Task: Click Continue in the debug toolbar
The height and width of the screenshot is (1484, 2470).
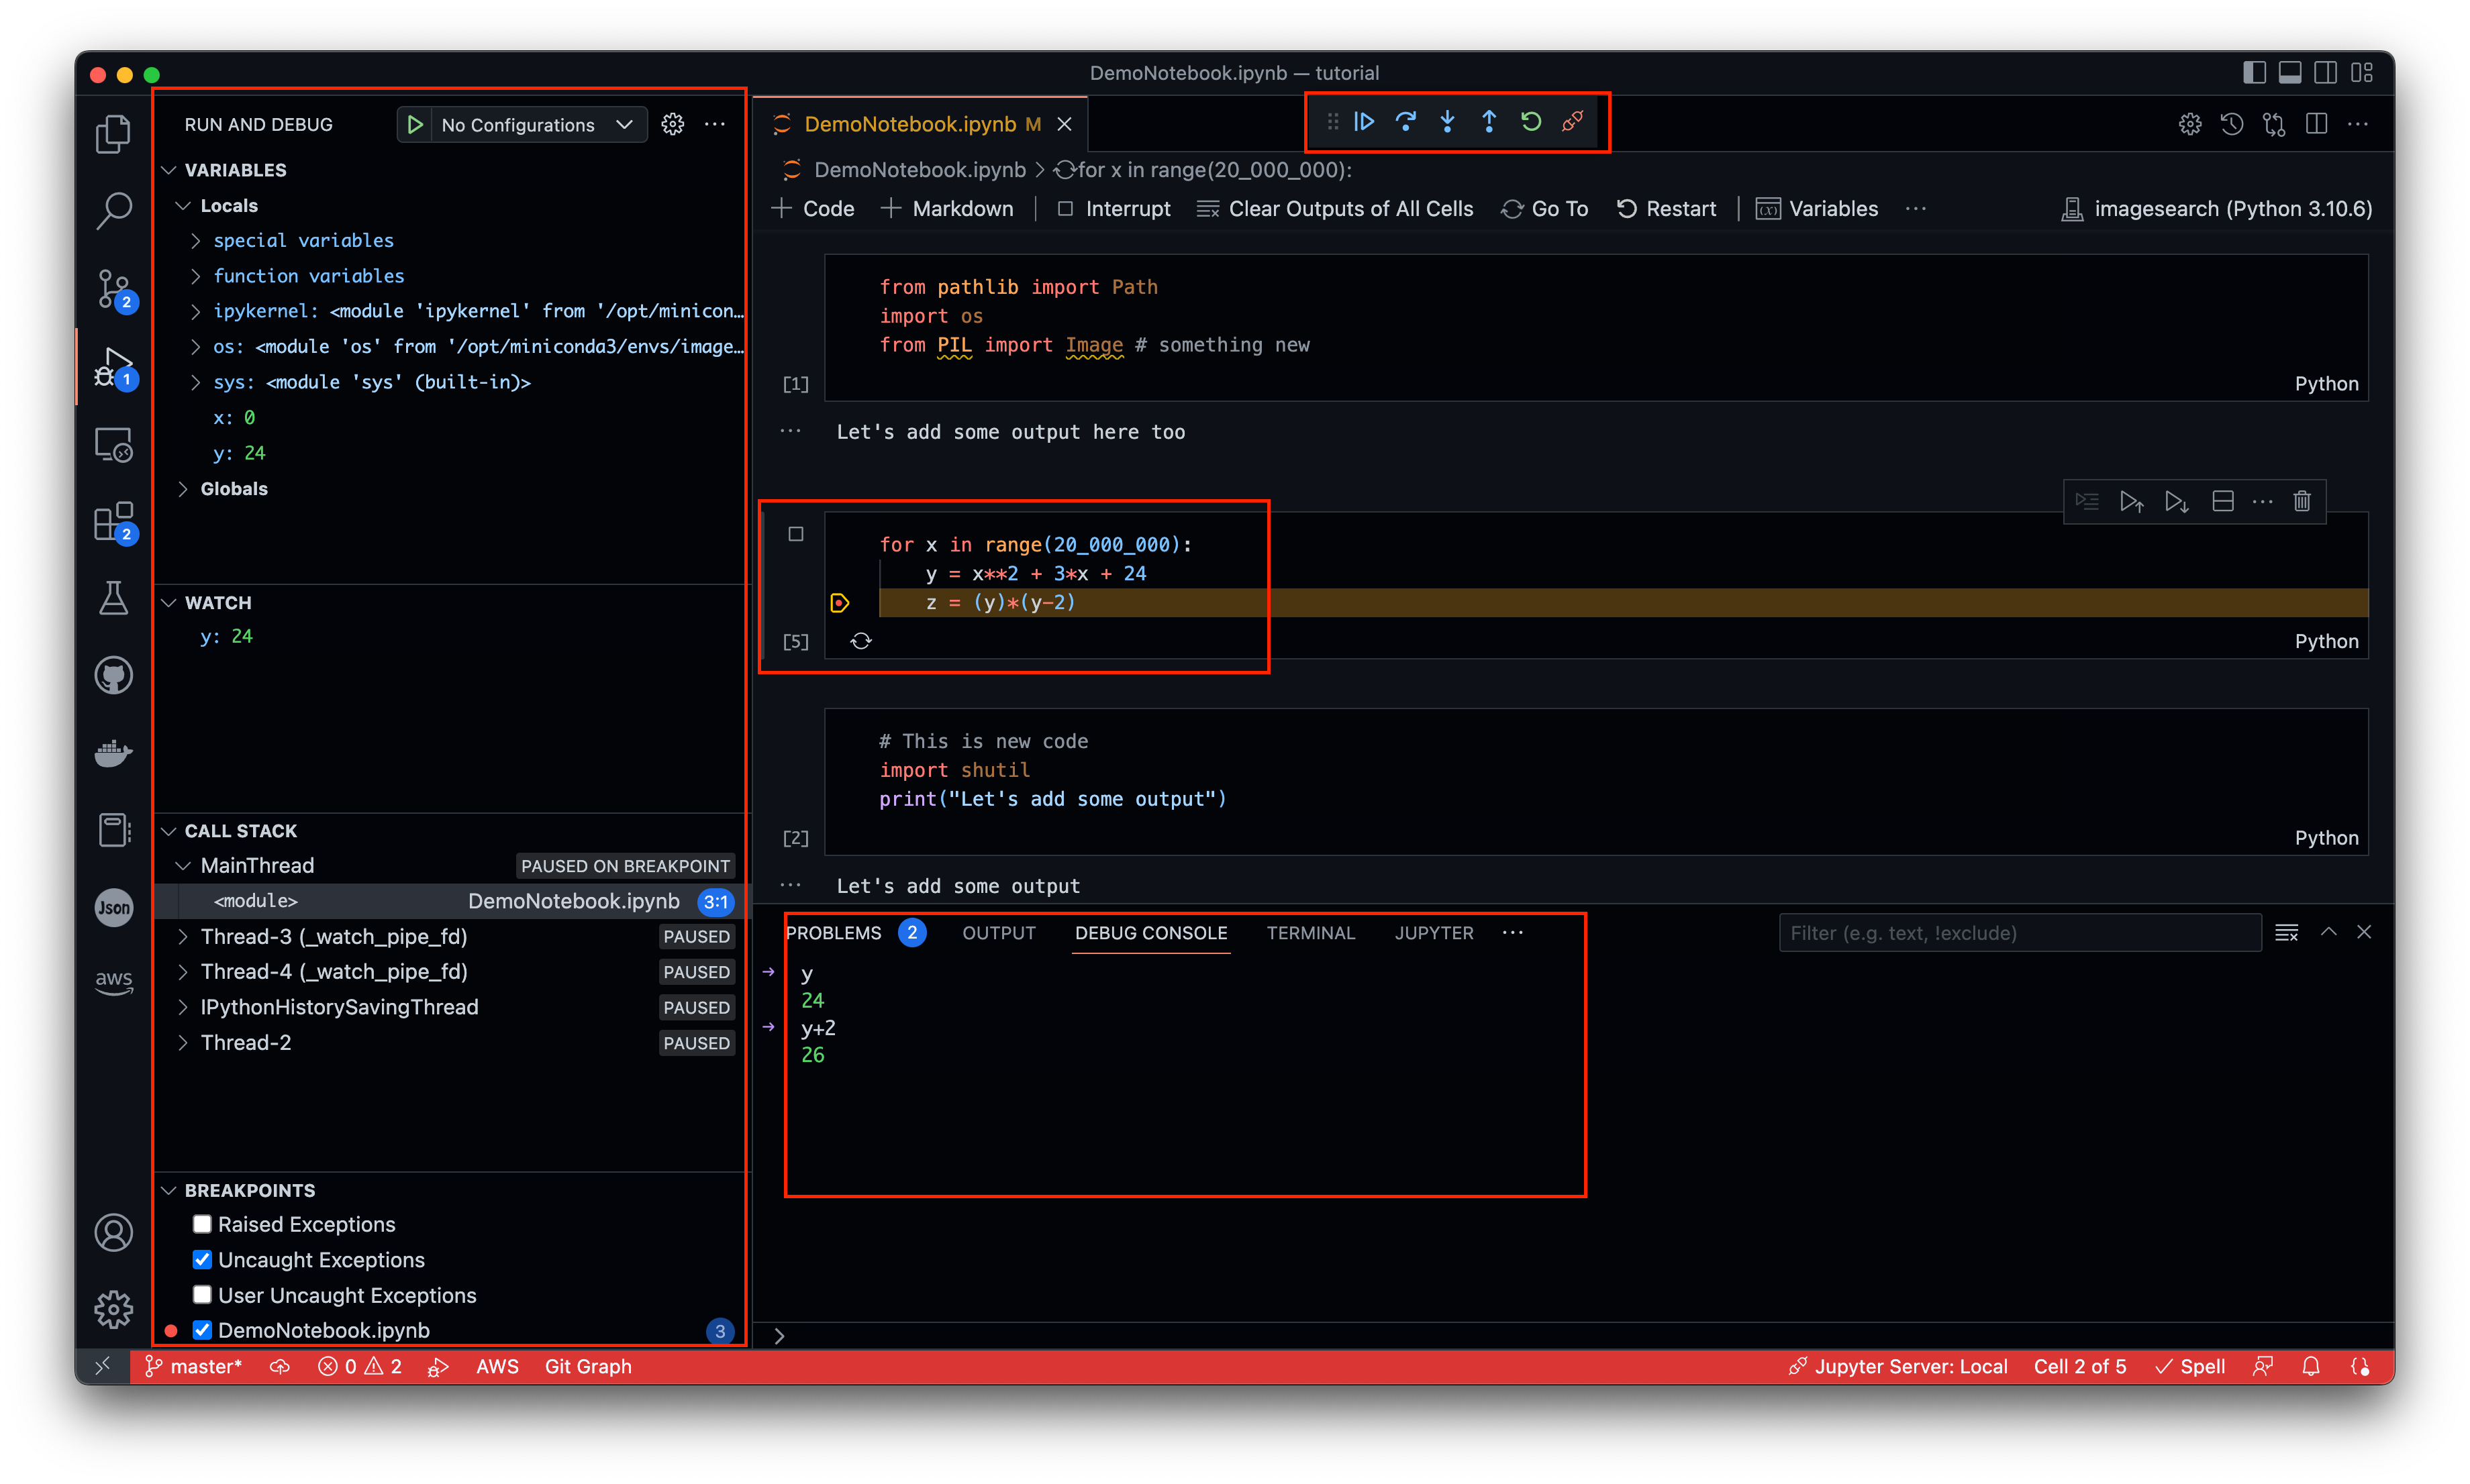Action: tap(1365, 122)
